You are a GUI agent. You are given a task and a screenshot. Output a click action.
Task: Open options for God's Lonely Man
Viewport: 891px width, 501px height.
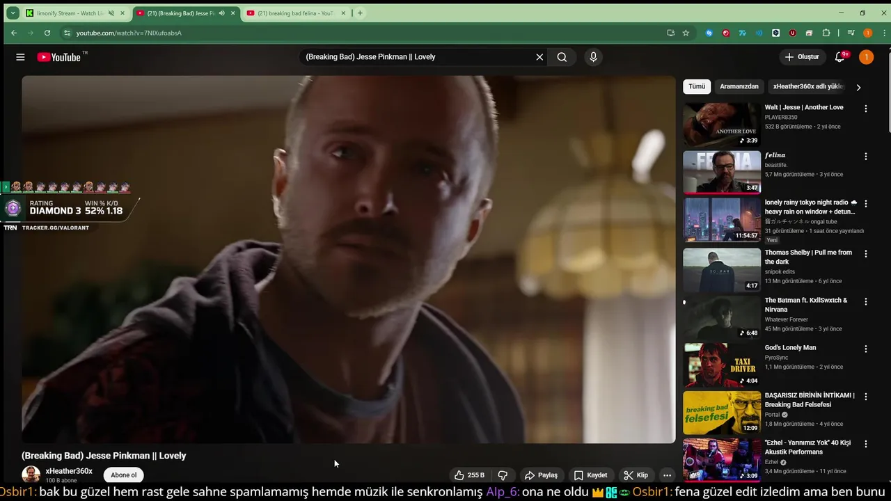pos(866,349)
